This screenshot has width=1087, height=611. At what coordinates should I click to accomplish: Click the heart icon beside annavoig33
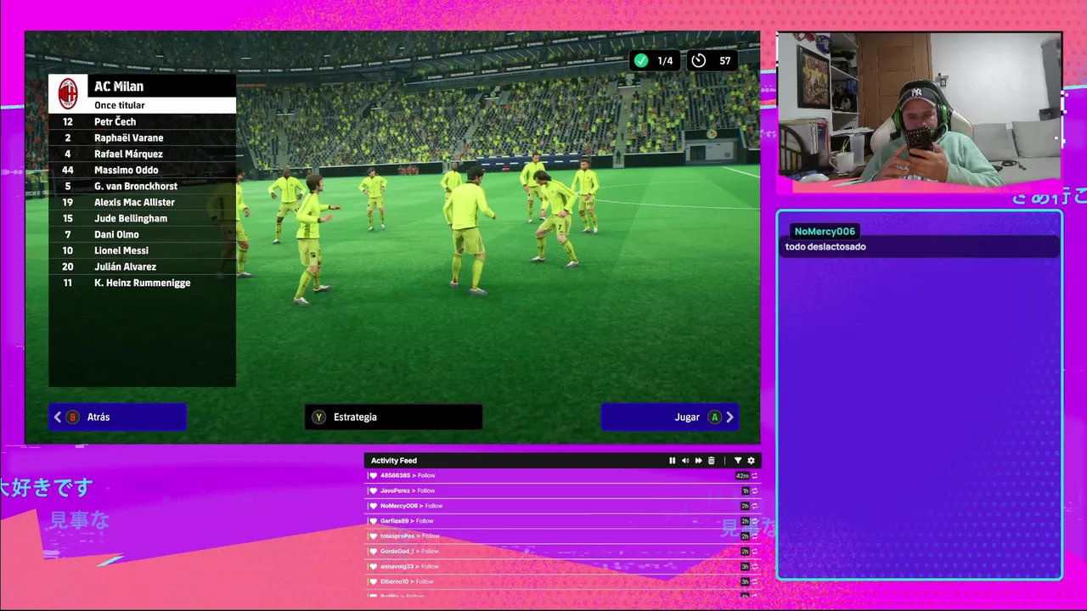(373, 567)
